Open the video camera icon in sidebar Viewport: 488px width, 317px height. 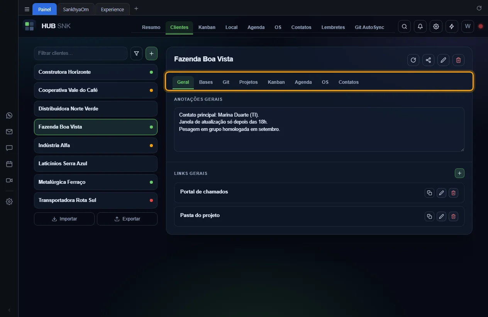9,180
